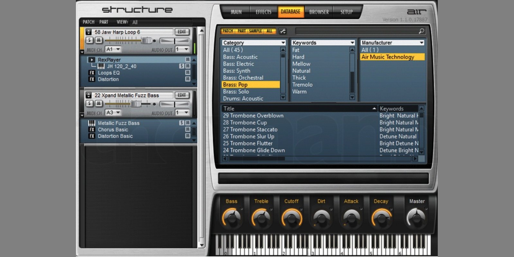Solo the JH 120_2_40 part
Viewport: 514px width, 257px height.
(182, 66)
